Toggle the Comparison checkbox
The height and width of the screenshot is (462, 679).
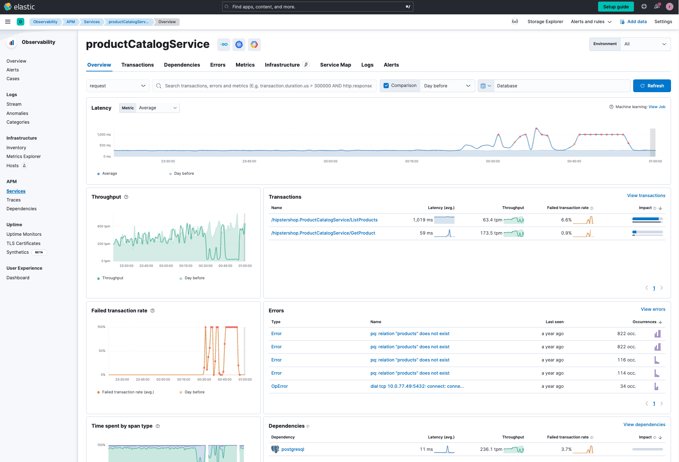[386, 85]
